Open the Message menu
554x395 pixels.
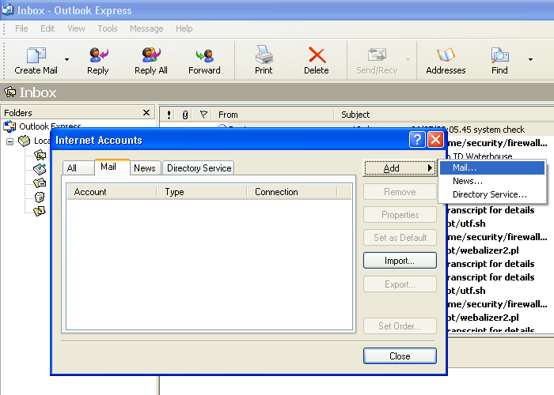146,28
